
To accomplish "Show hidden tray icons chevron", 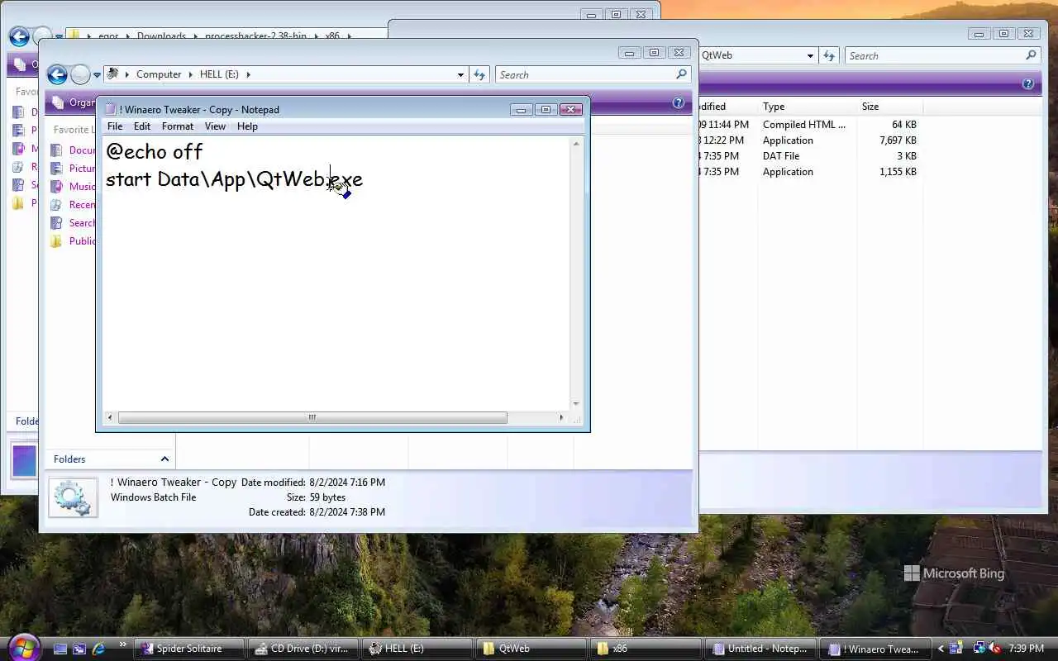I will click(x=941, y=649).
